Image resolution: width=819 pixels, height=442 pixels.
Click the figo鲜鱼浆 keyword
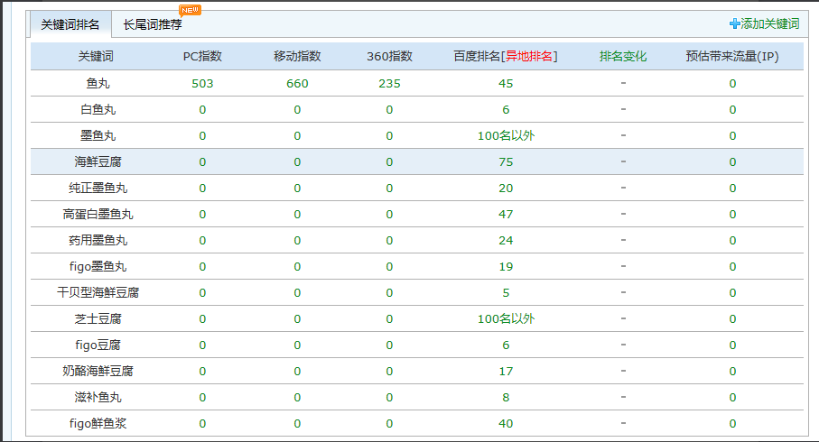point(97,423)
